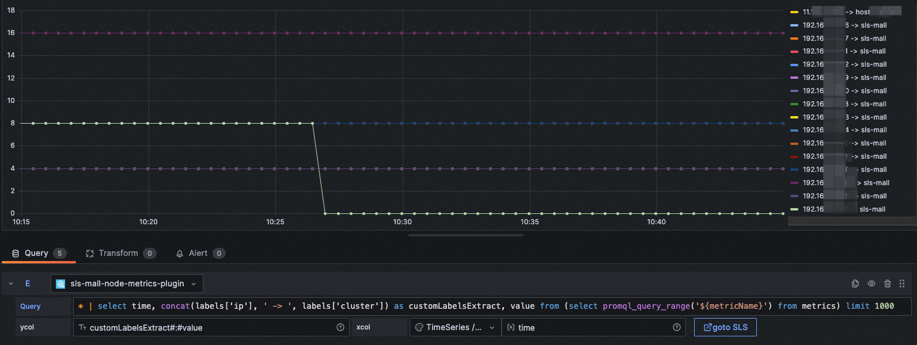Switch to the Alert tab
The image size is (917, 345).
click(200, 253)
